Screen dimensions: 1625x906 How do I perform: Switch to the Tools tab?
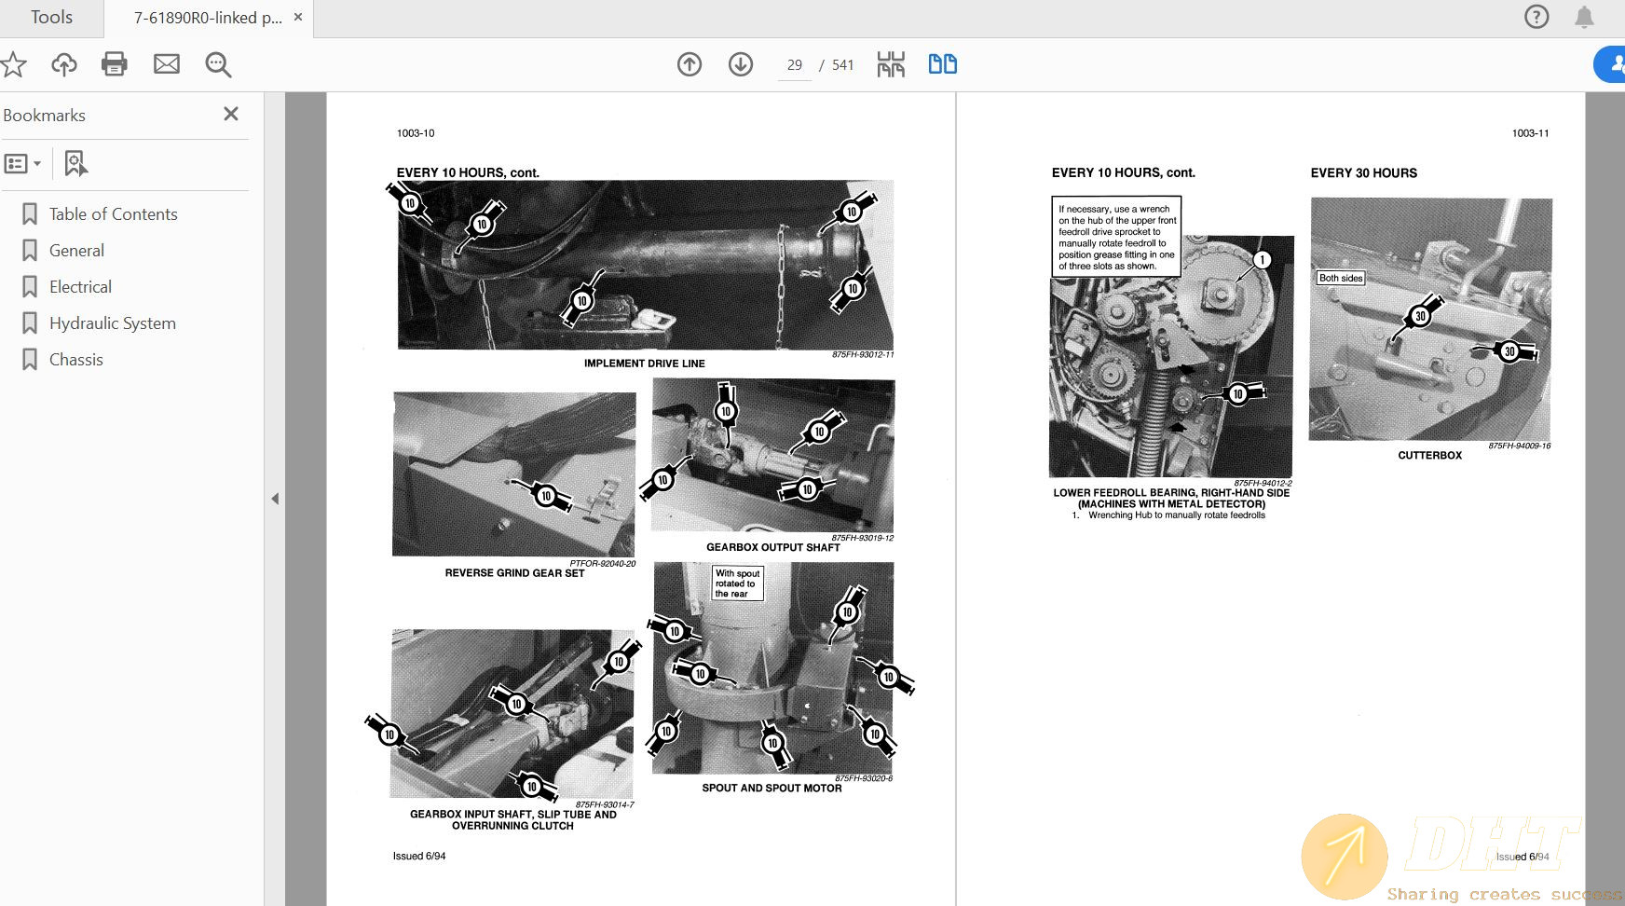click(x=51, y=18)
